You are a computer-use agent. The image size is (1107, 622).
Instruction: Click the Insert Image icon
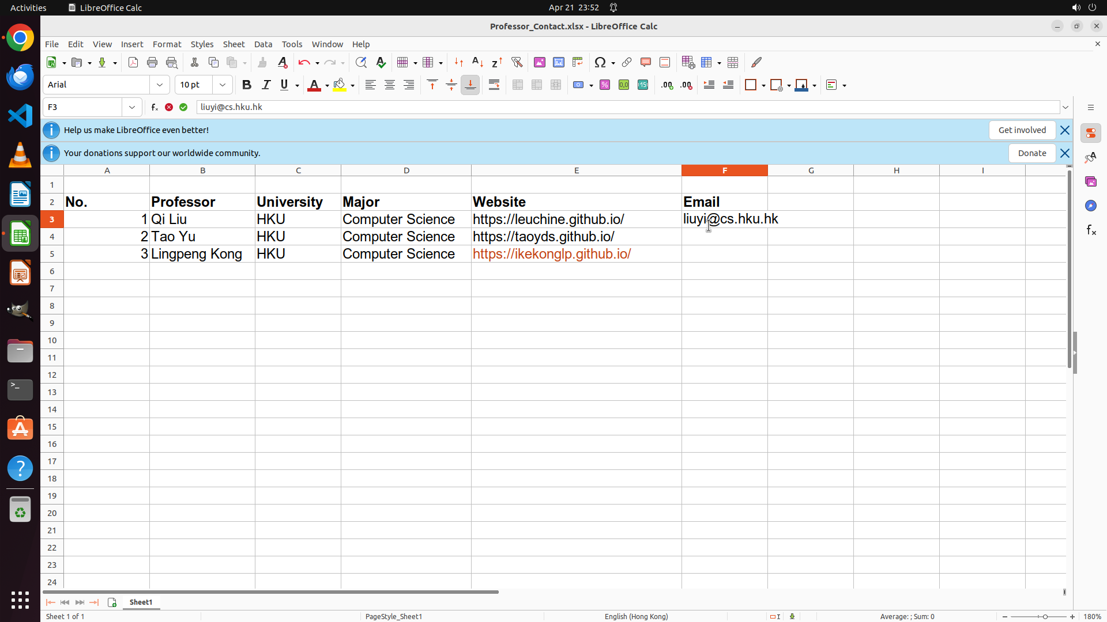point(540,62)
